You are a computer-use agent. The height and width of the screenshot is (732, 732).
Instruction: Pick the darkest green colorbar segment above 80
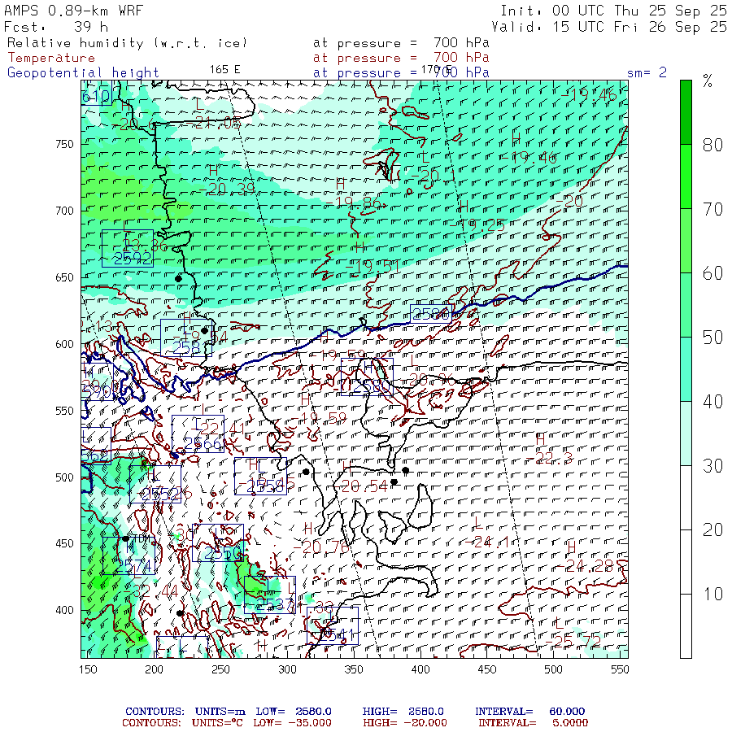click(x=686, y=112)
